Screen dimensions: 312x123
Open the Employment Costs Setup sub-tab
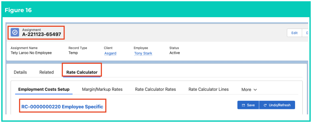coord(44,89)
